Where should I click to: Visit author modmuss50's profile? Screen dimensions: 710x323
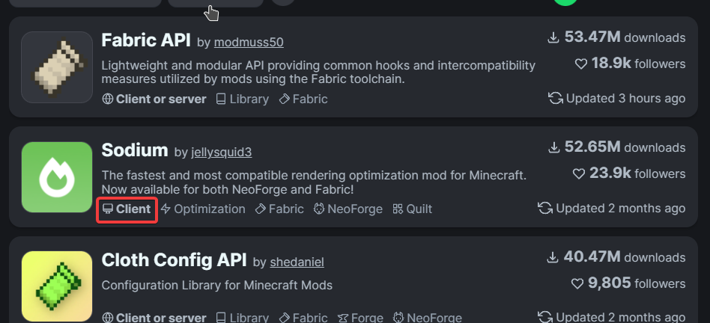[x=249, y=42]
